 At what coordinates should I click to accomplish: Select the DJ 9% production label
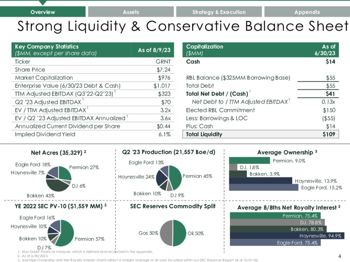(x=177, y=195)
